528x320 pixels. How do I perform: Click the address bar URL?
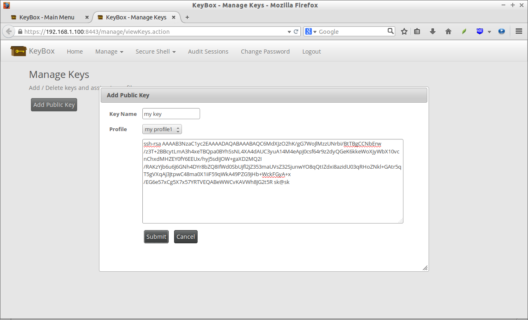coord(97,31)
